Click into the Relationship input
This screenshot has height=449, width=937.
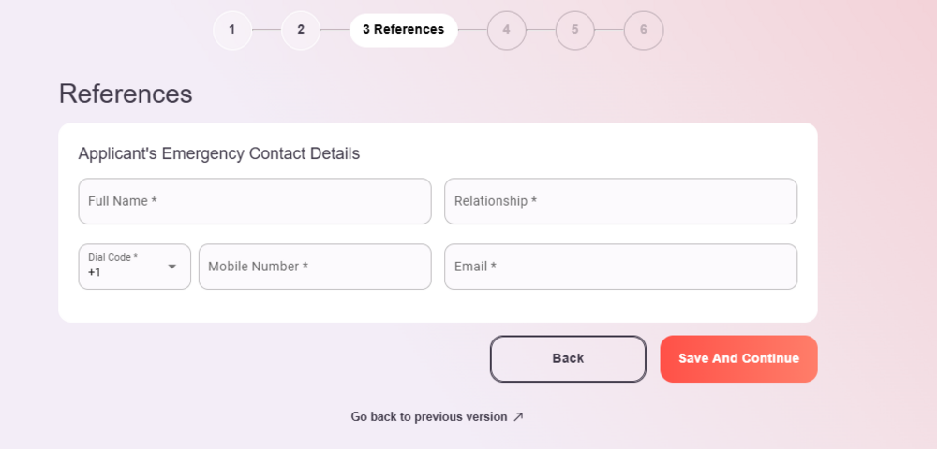(620, 201)
